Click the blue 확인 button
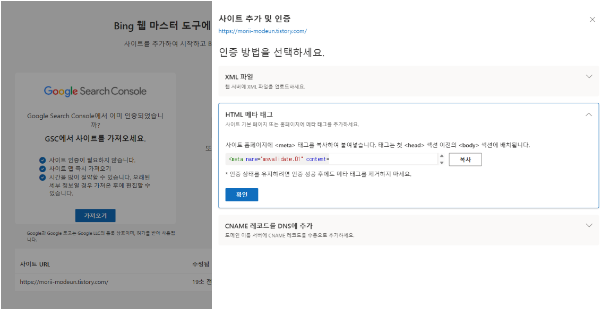 click(242, 194)
